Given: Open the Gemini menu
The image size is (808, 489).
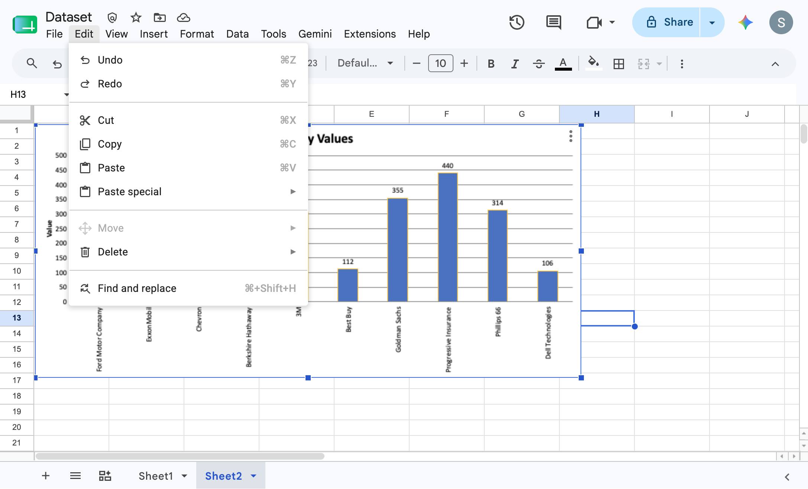Looking at the screenshot, I should point(315,34).
